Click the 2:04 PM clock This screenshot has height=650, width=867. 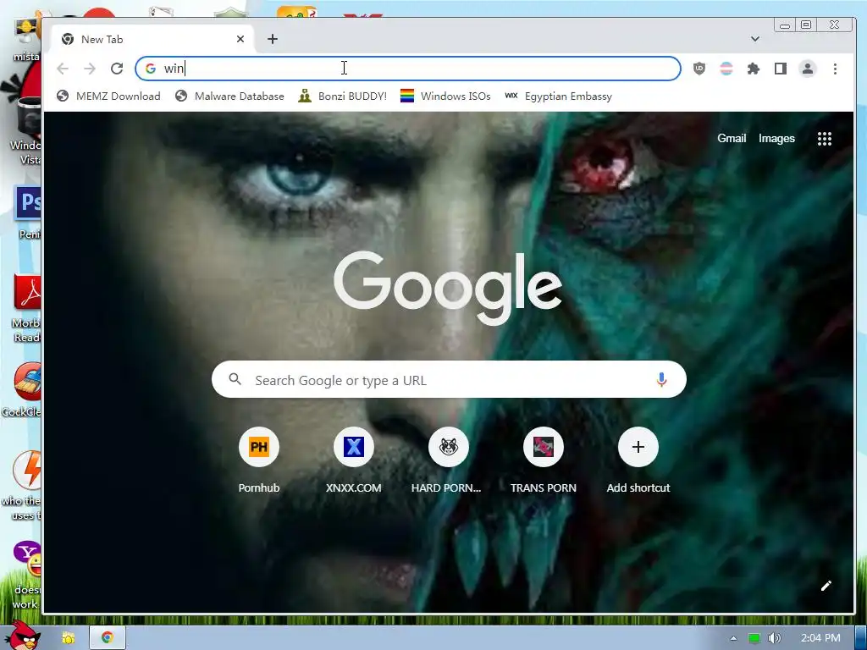pyautogui.click(x=820, y=638)
